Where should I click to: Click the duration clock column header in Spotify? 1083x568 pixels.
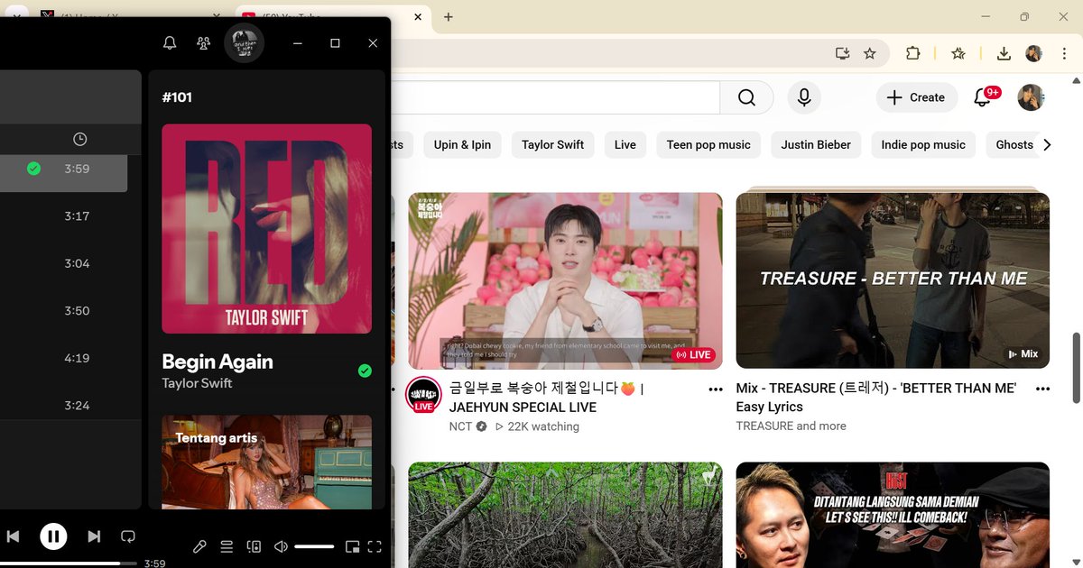point(80,139)
